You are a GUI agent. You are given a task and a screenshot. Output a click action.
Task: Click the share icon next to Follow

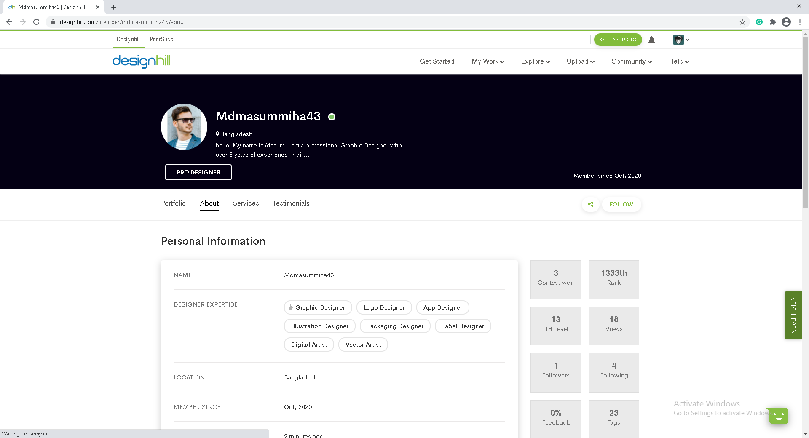point(591,204)
